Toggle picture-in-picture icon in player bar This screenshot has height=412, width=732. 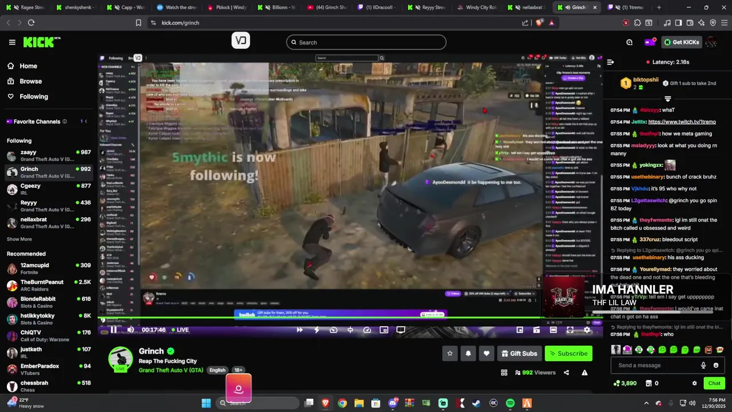[384, 330]
